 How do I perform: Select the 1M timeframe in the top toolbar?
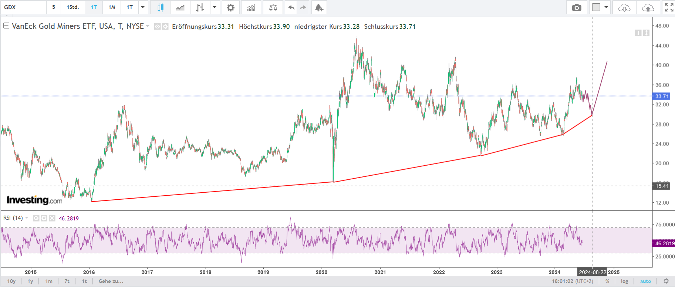tap(112, 7)
